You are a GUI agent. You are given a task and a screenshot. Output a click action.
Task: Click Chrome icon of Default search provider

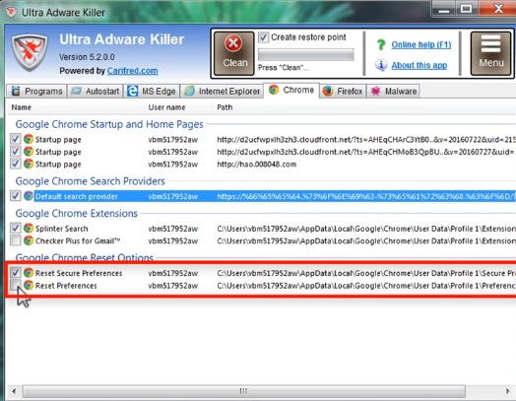(x=29, y=196)
